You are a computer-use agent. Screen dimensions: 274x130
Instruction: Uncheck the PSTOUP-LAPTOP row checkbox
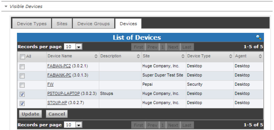tap(22, 94)
